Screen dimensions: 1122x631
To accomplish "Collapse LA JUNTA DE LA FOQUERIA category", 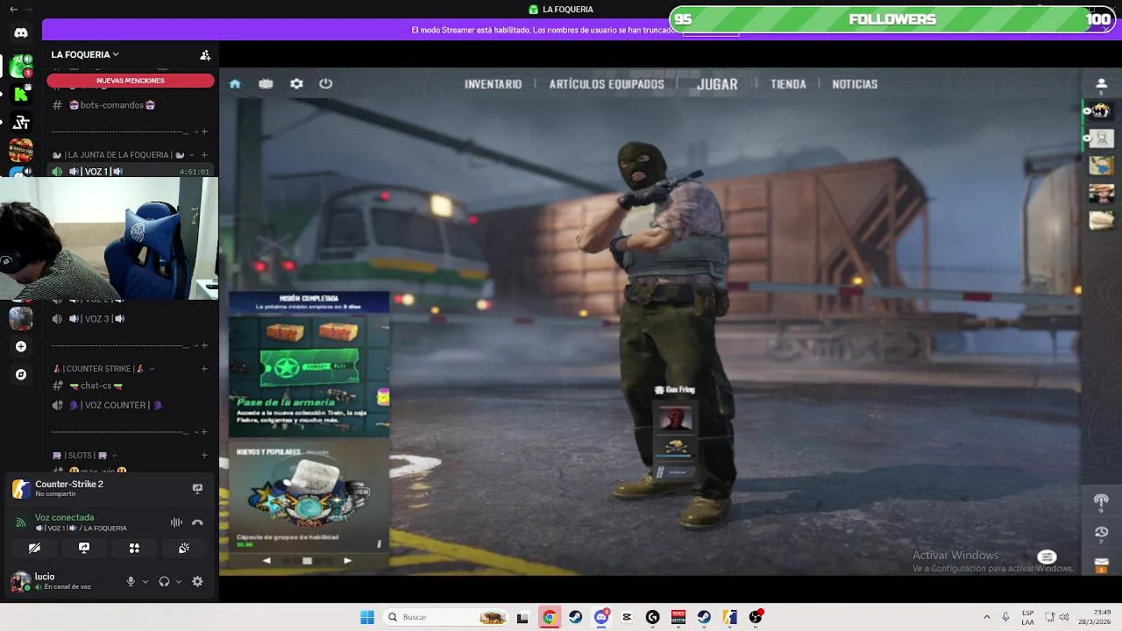I will (123, 155).
